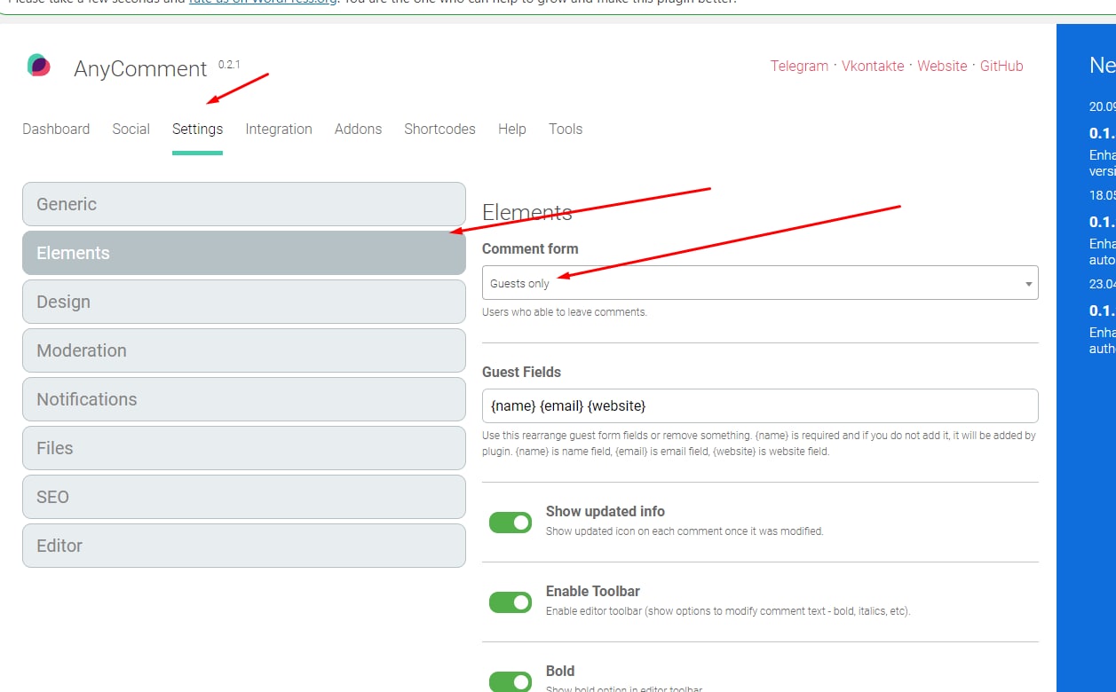Open the SEO settings section

[x=244, y=497]
